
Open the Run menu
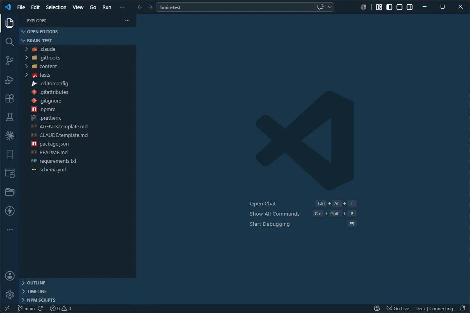[x=107, y=7]
